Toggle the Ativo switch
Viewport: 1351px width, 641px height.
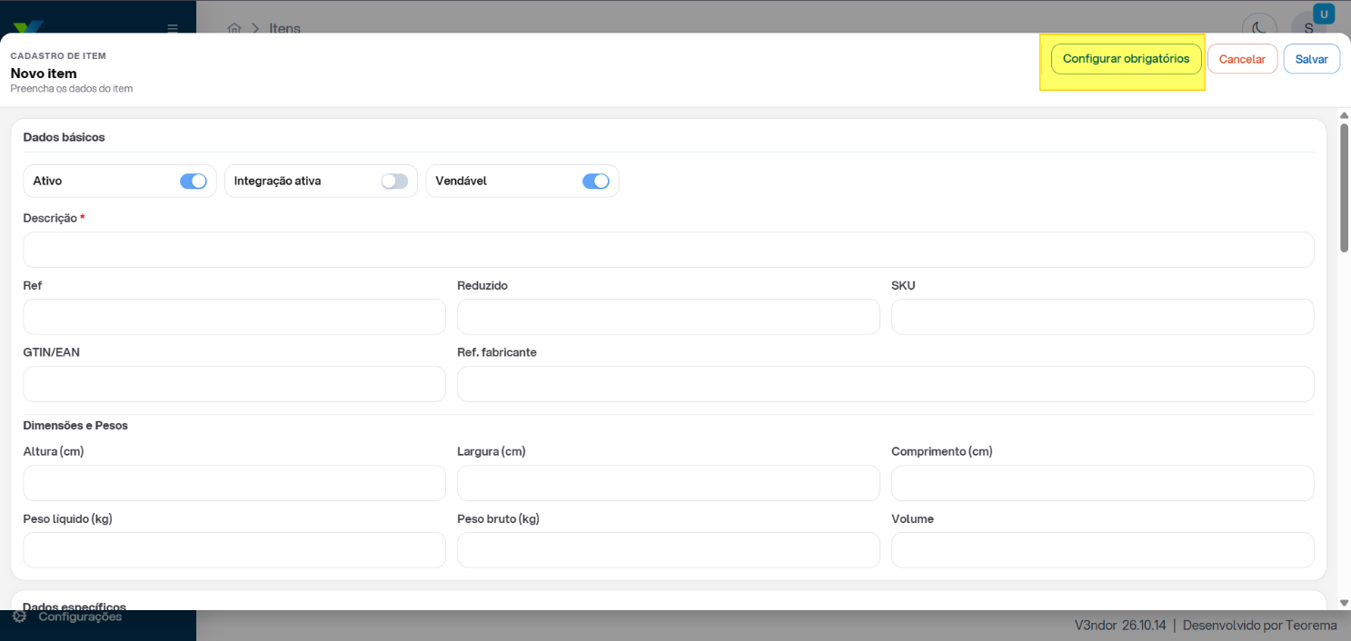[x=194, y=181]
